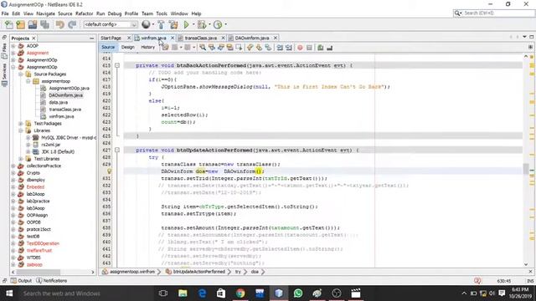
Task: Switch to the Start Page tab
Action: click(111, 38)
